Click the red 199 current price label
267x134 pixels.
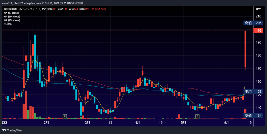[258, 31]
